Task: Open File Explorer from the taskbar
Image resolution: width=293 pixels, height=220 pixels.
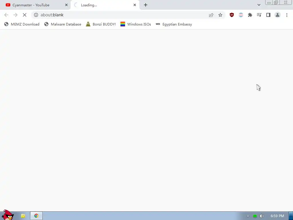Action: click(23, 216)
